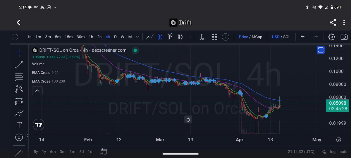Share the Drift chart page

coord(333,23)
